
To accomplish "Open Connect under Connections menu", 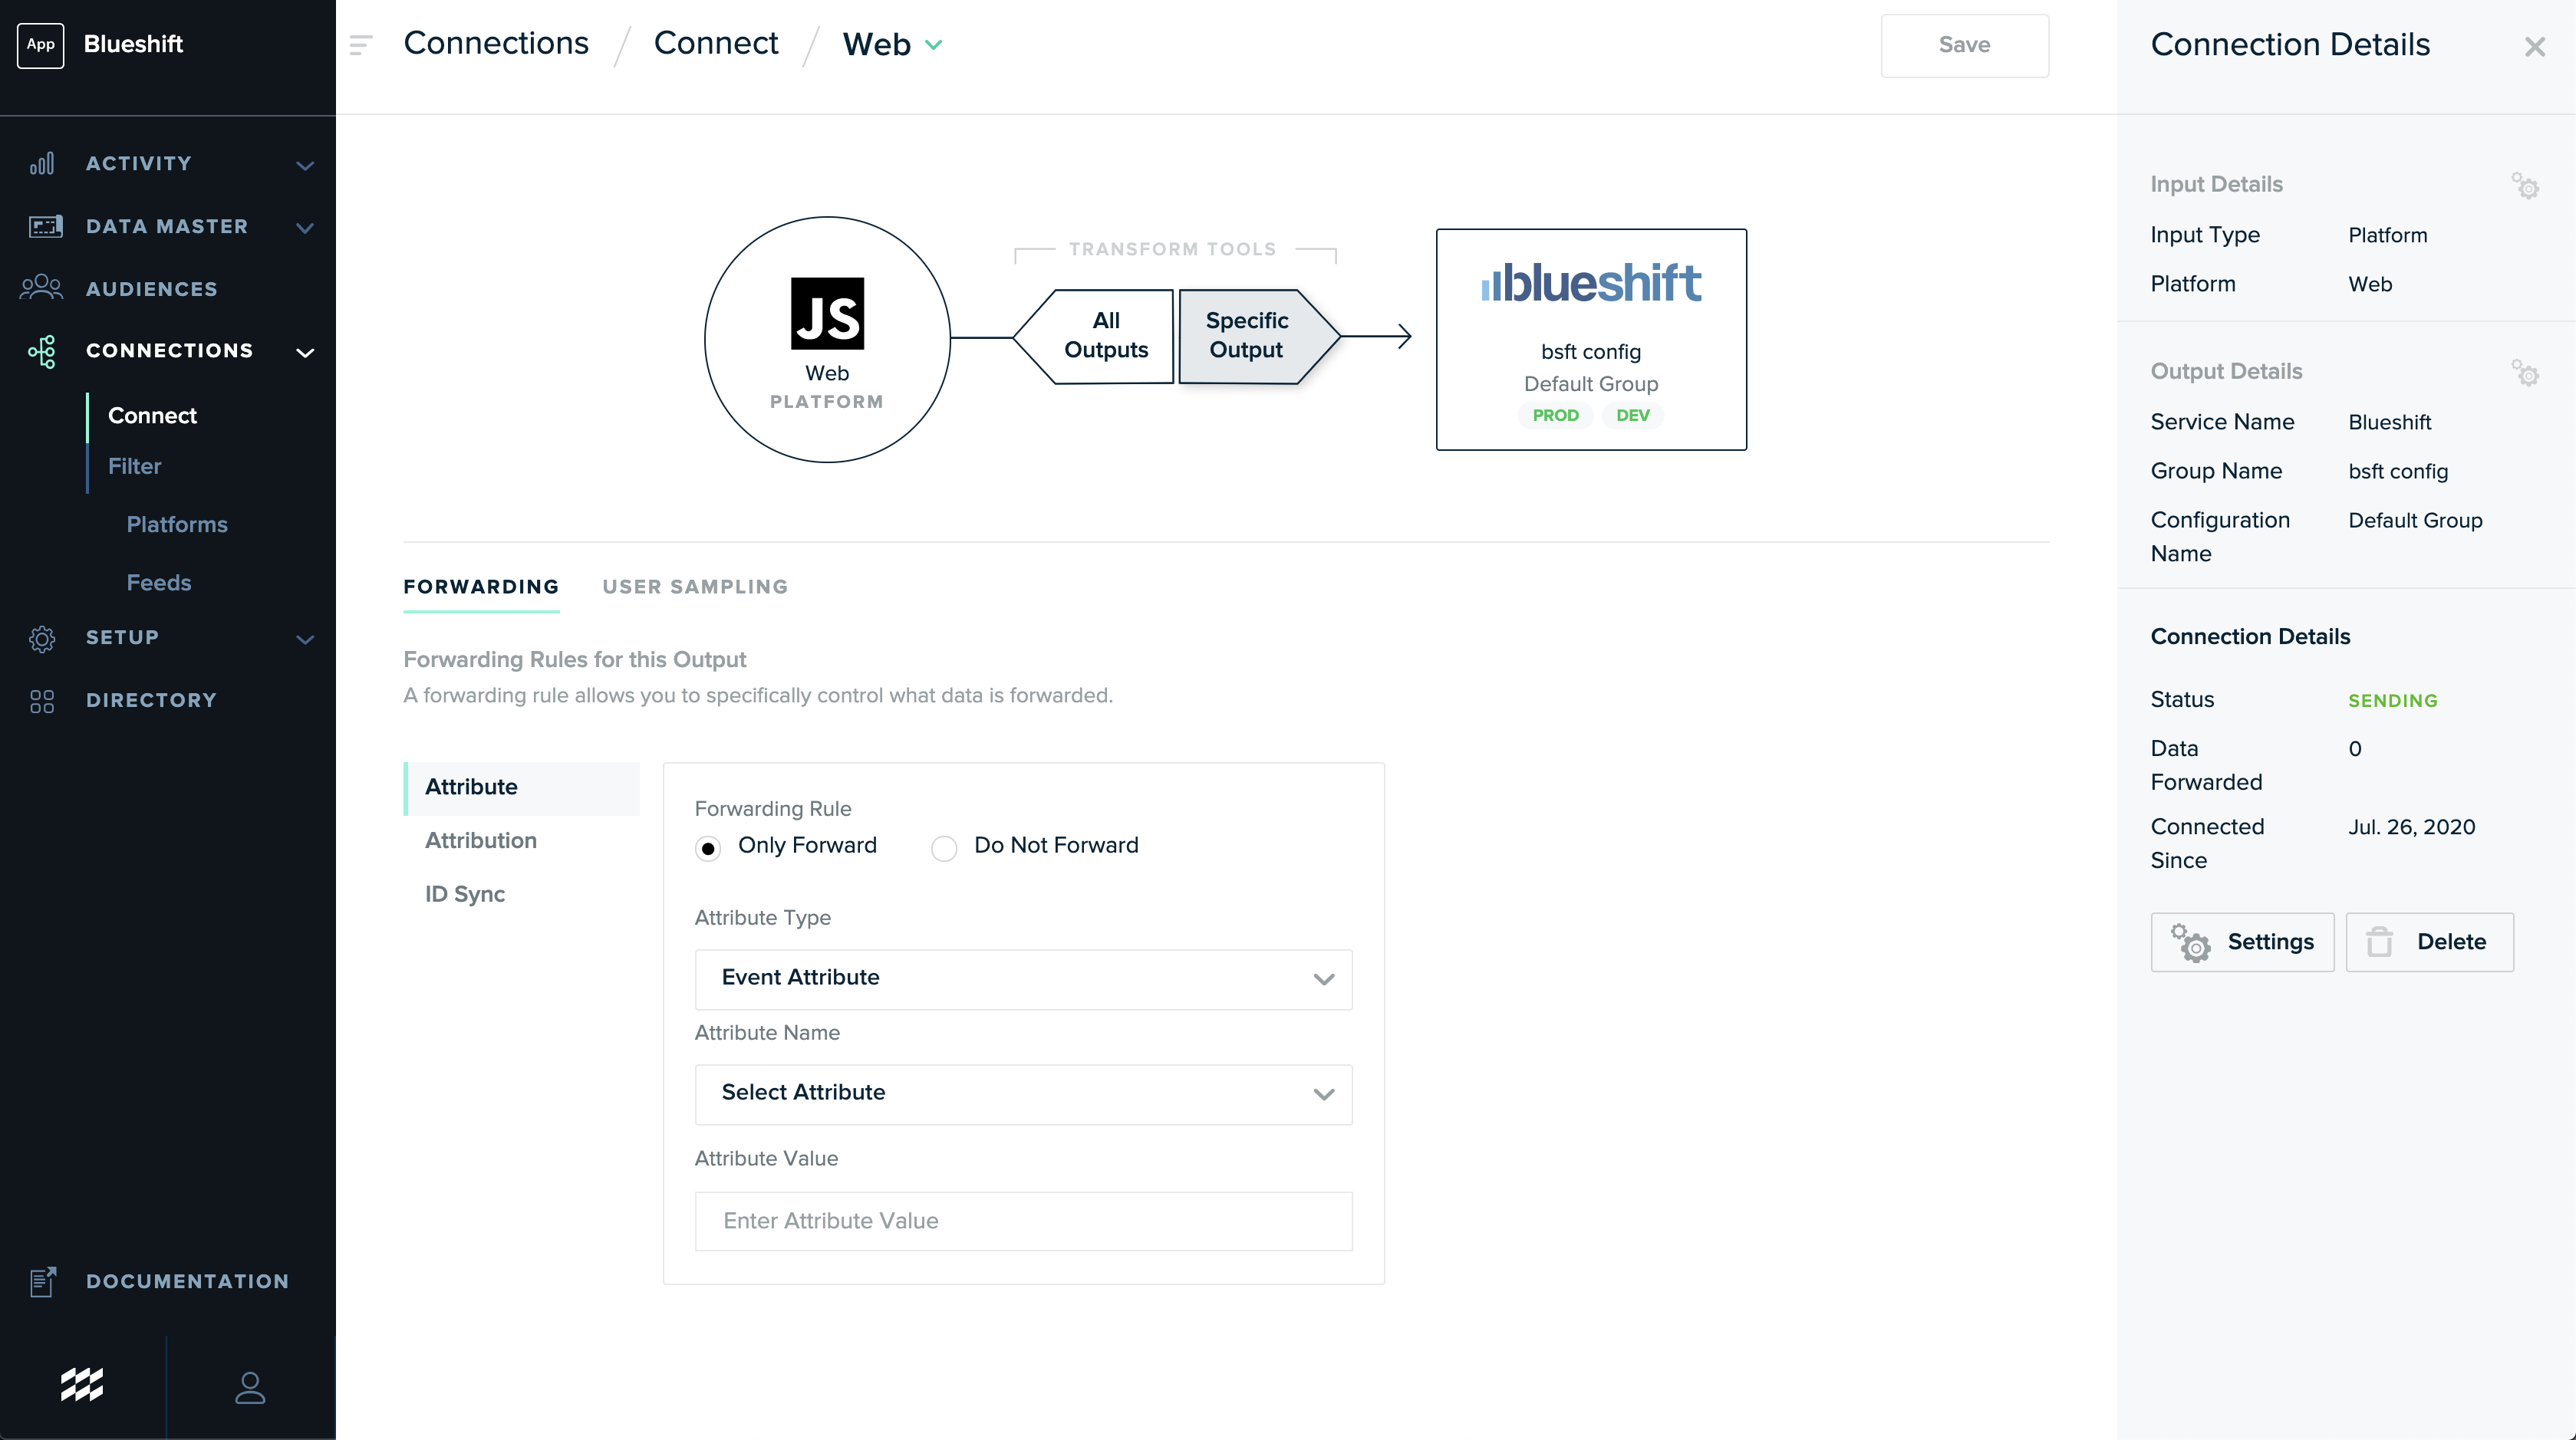I will (x=152, y=416).
